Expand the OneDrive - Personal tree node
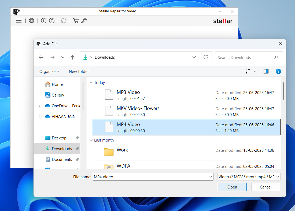Image resolution: width=295 pixels, height=211 pixels. [39, 106]
